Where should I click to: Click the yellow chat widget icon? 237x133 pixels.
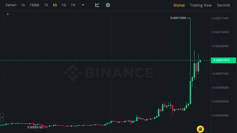pyautogui.click(x=200, y=129)
